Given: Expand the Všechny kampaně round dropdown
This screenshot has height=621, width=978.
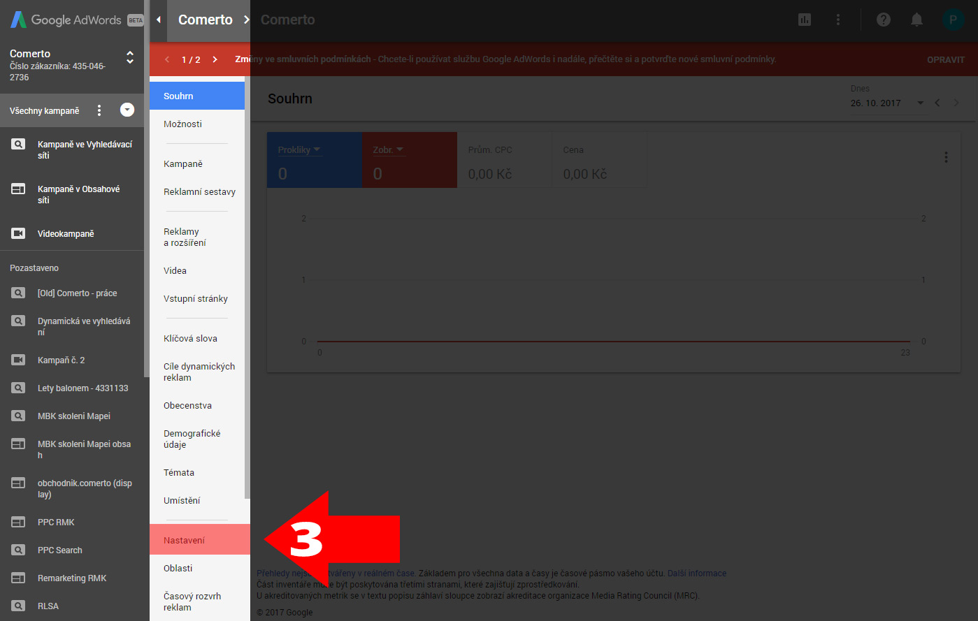Looking at the screenshot, I should [127, 110].
